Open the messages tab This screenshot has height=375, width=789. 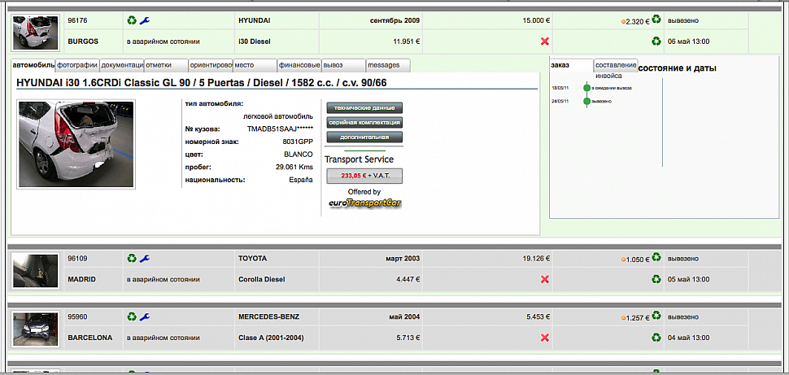point(388,65)
